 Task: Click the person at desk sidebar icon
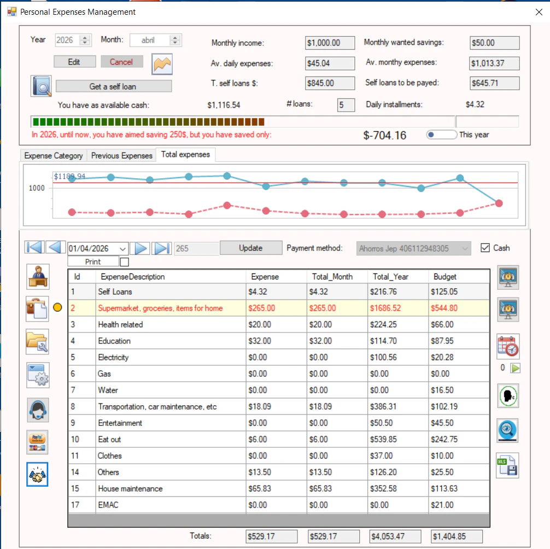coord(38,277)
